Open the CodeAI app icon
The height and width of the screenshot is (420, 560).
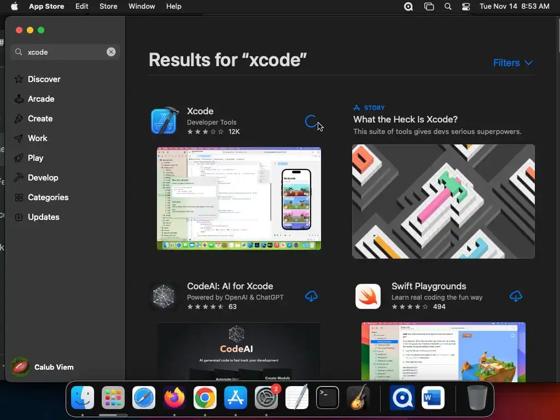[164, 296]
